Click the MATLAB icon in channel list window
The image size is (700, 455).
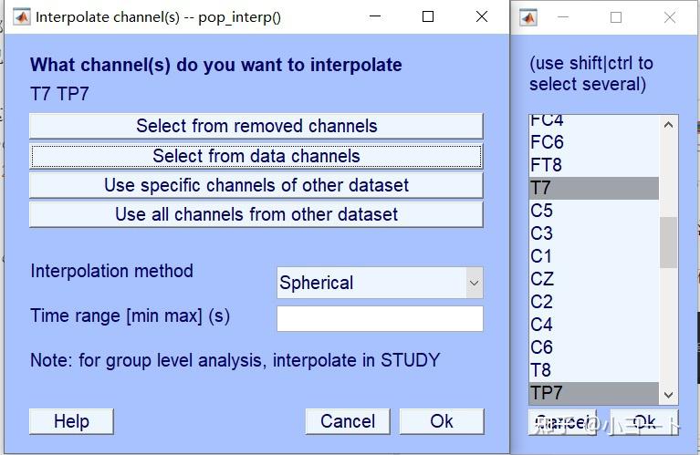528,17
